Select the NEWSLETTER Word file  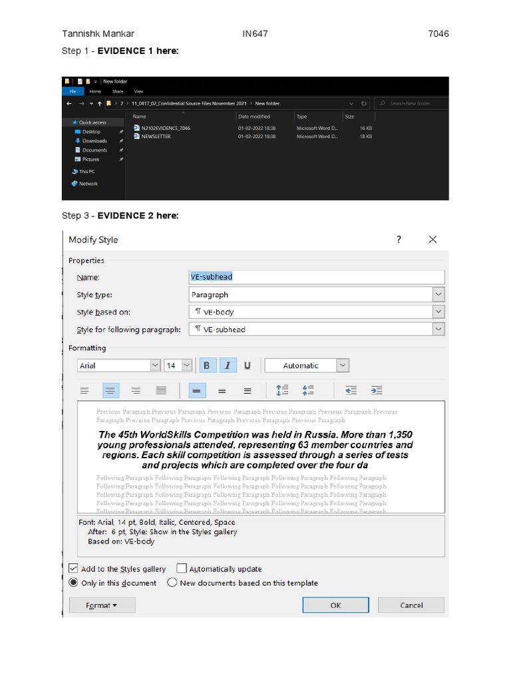click(x=152, y=136)
